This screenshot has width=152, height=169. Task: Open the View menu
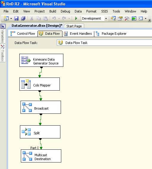click(x=26, y=11)
